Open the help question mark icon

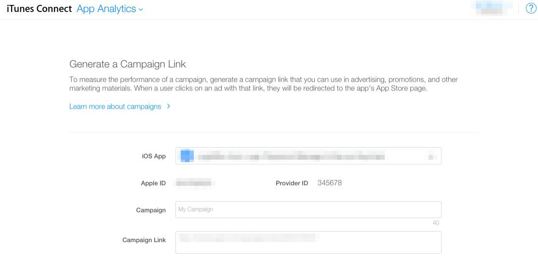tap(531, 8)
